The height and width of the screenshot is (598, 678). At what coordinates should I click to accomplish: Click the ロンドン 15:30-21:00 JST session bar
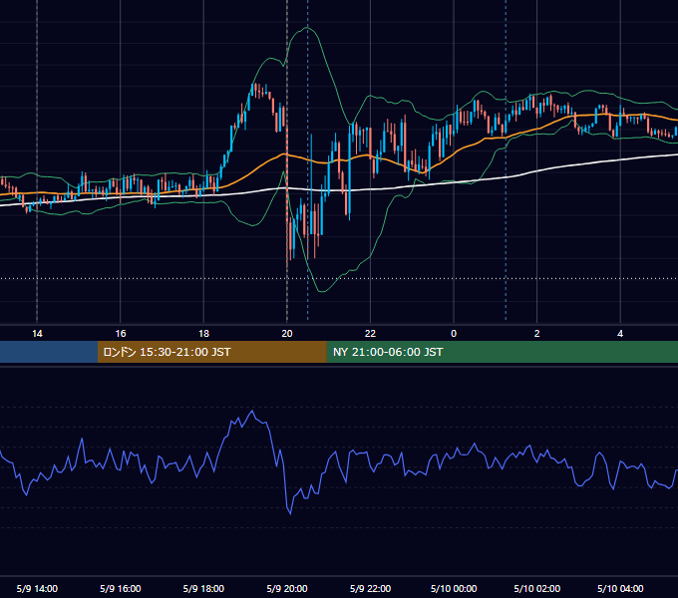pos(211,352)
